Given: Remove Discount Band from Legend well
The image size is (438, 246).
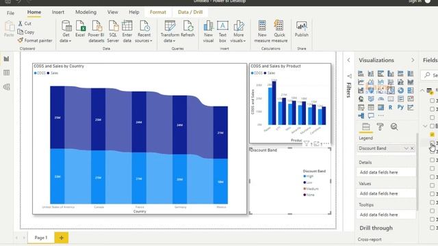Looking at the screenshot, I should point(412,148).
